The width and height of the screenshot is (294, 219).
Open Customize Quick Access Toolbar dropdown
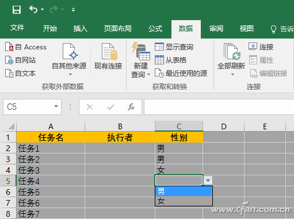(73, 10)
